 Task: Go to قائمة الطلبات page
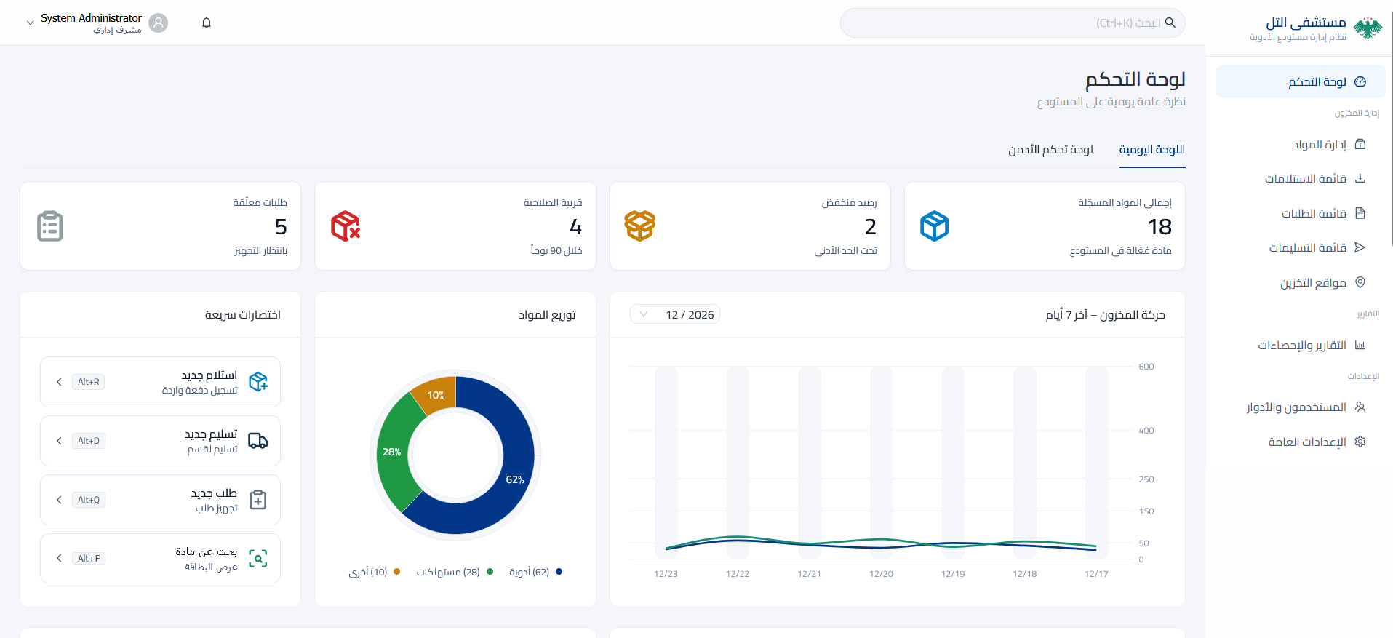click(1301, 213)
